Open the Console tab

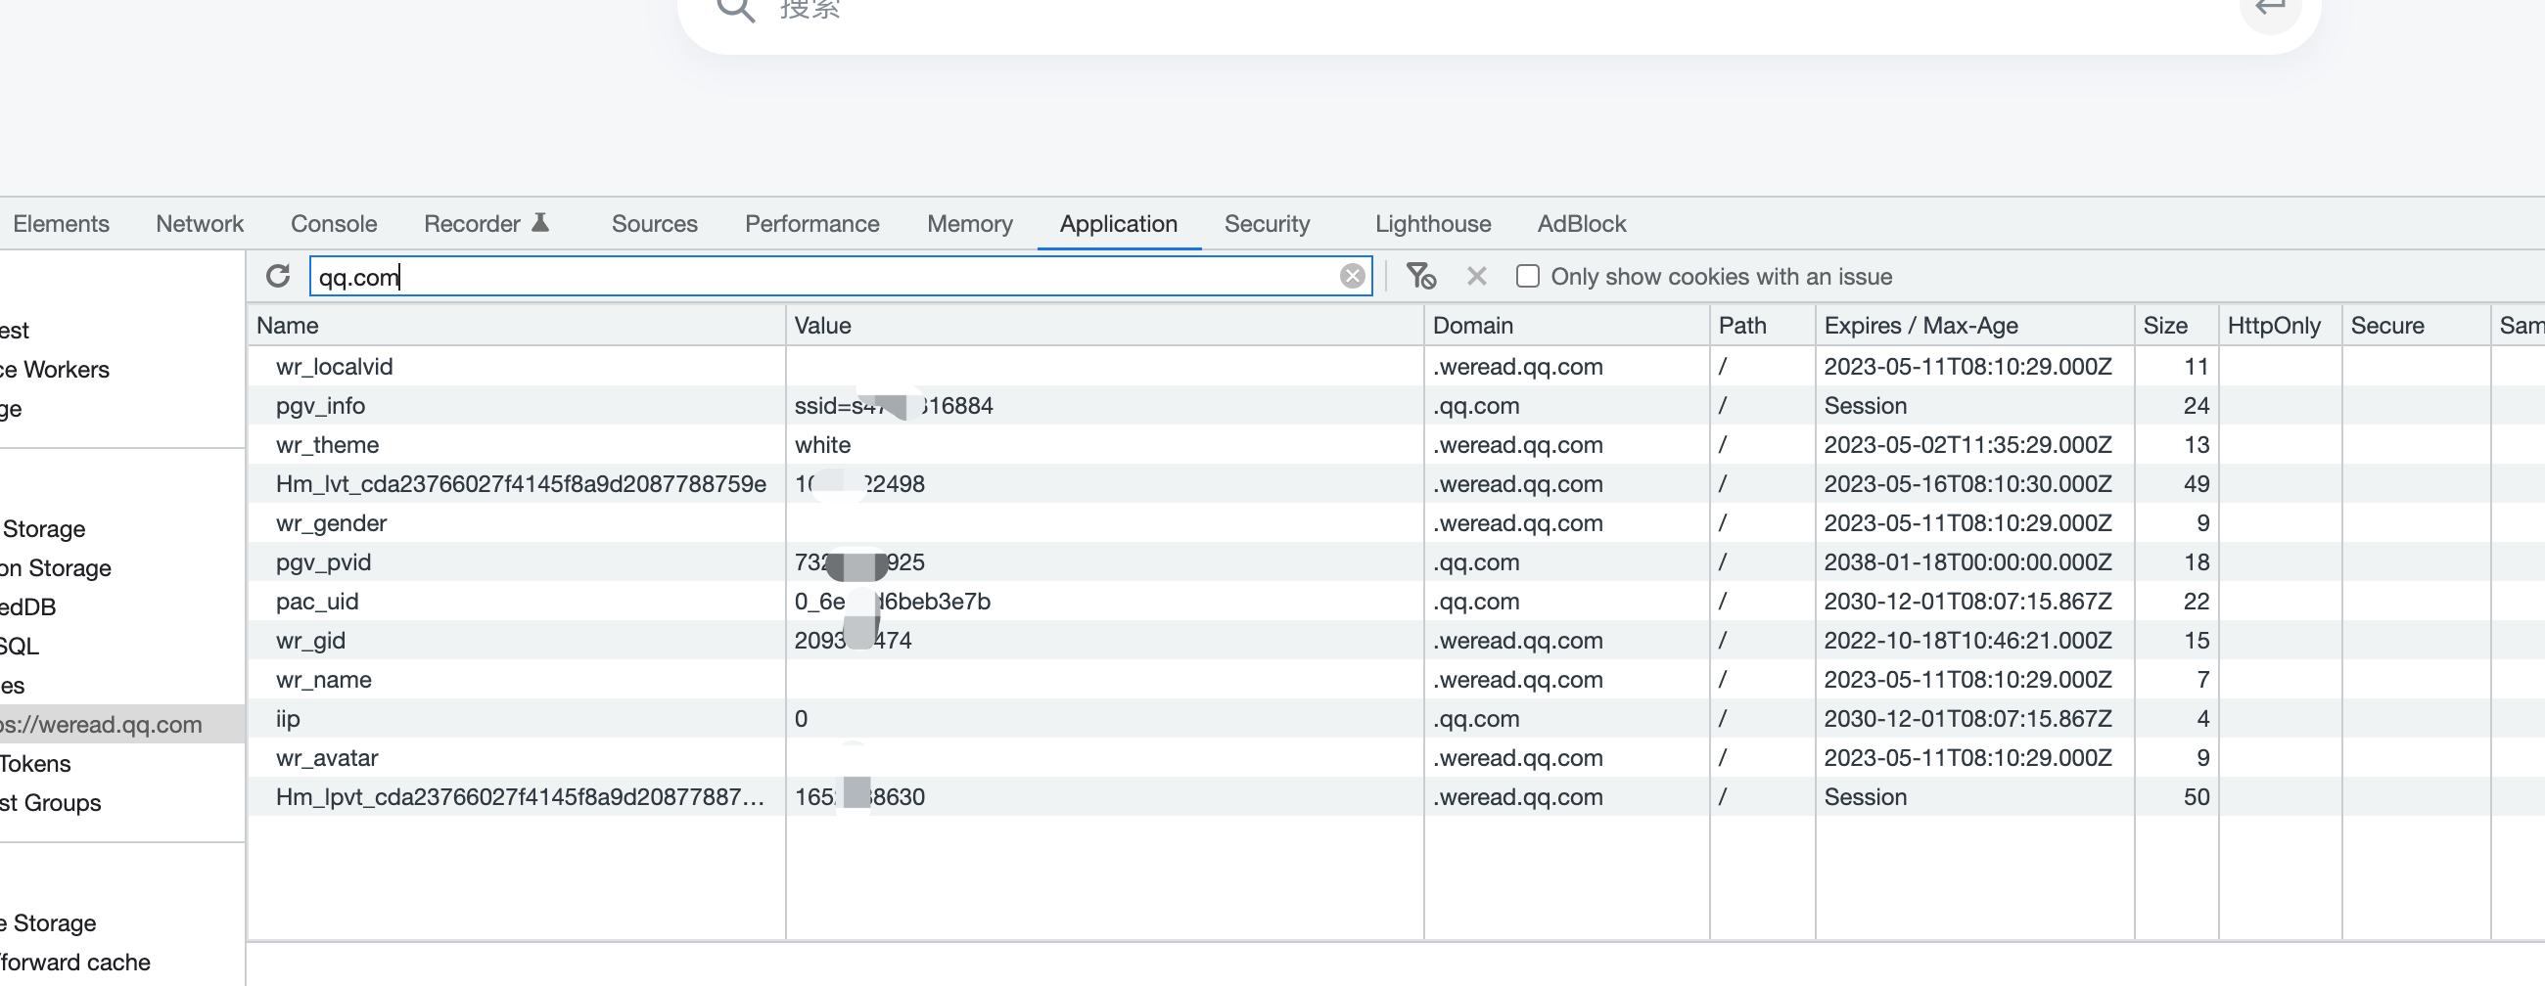click(333, 224)
